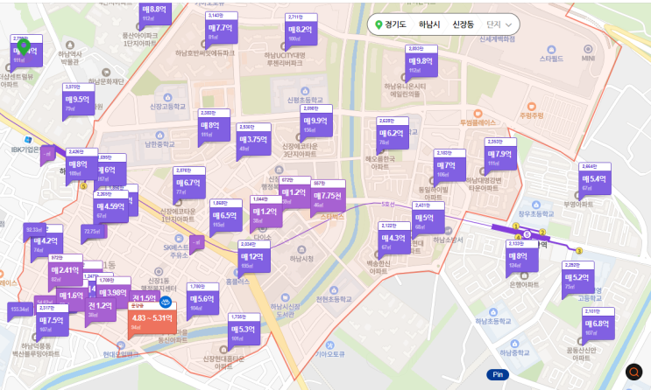
Task: Click the 하남초등학교 school icon
Action: tap(492, 312)
